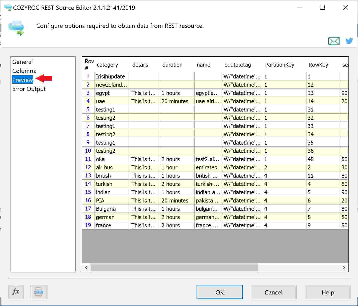Switch to the Preview page
This screenshot has height=306, width=358.
(23, 80)
